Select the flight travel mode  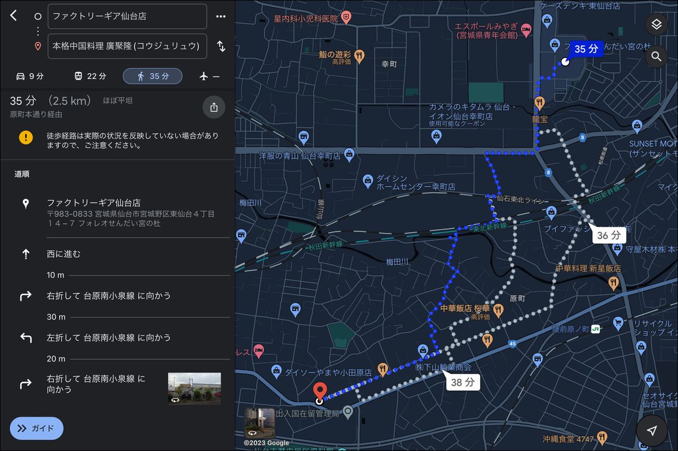209,76
